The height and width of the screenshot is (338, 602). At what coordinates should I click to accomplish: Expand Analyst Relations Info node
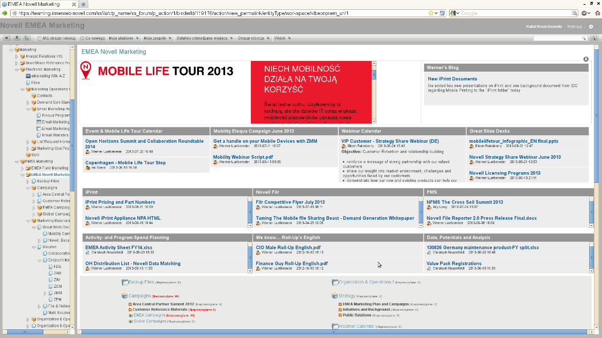[17, 56]
